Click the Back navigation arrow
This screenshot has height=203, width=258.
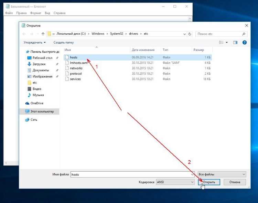(24, 34)
